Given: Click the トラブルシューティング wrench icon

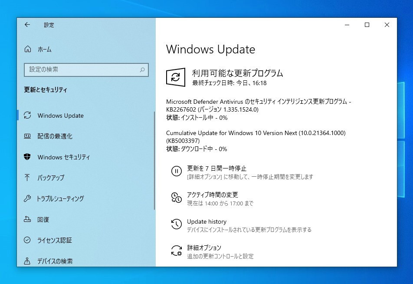Looking at the screenshot, I should (x=27, y=198).
